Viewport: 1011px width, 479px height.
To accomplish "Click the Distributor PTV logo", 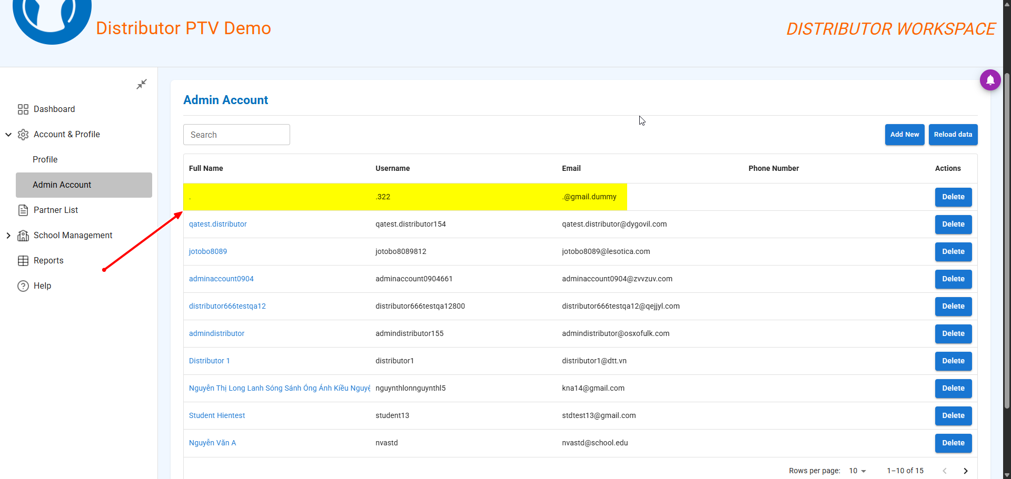I will click(x=52, y=21).
